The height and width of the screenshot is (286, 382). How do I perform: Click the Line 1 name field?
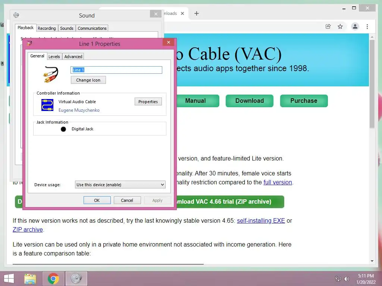pyautogui.click(x=116, y=70)
